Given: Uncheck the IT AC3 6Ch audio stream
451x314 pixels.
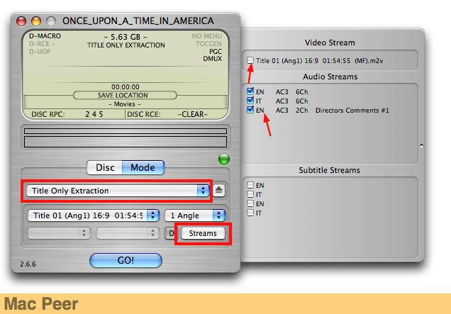Looking at the screenshot, I should pyautogui.click(x=250, y=101).
